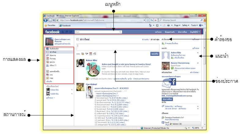Click the RSS feeds toolbar icon
Viewport: 240px width, 134px height.
[x=157, y=26]
